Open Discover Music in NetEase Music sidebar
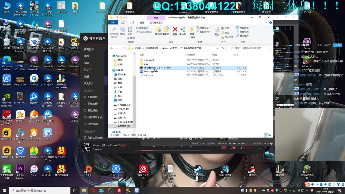Viewport: 345px width, 194px height. coord(89,49)
